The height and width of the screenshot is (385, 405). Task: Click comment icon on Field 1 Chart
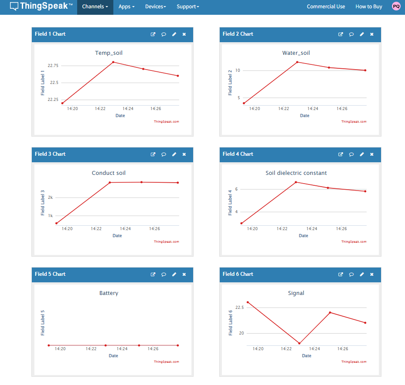(x=163, y=34)
